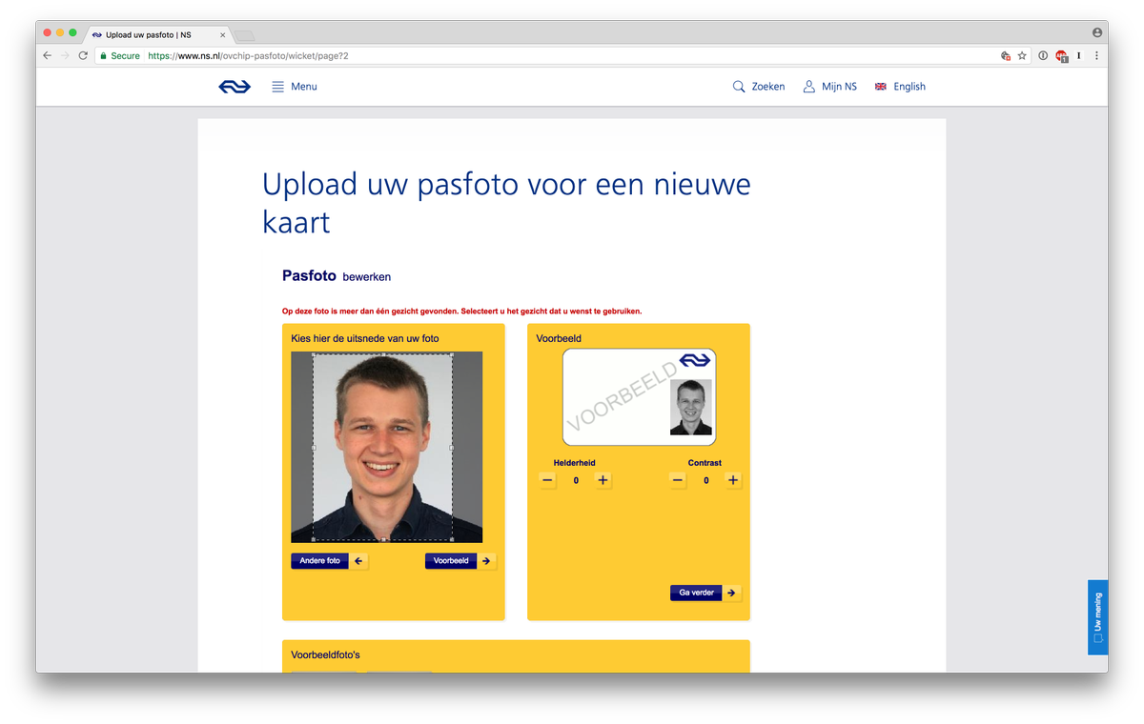Select the Upload uw pasfoto tab
Screen dimensions: 1144x724
pos(157,34)
